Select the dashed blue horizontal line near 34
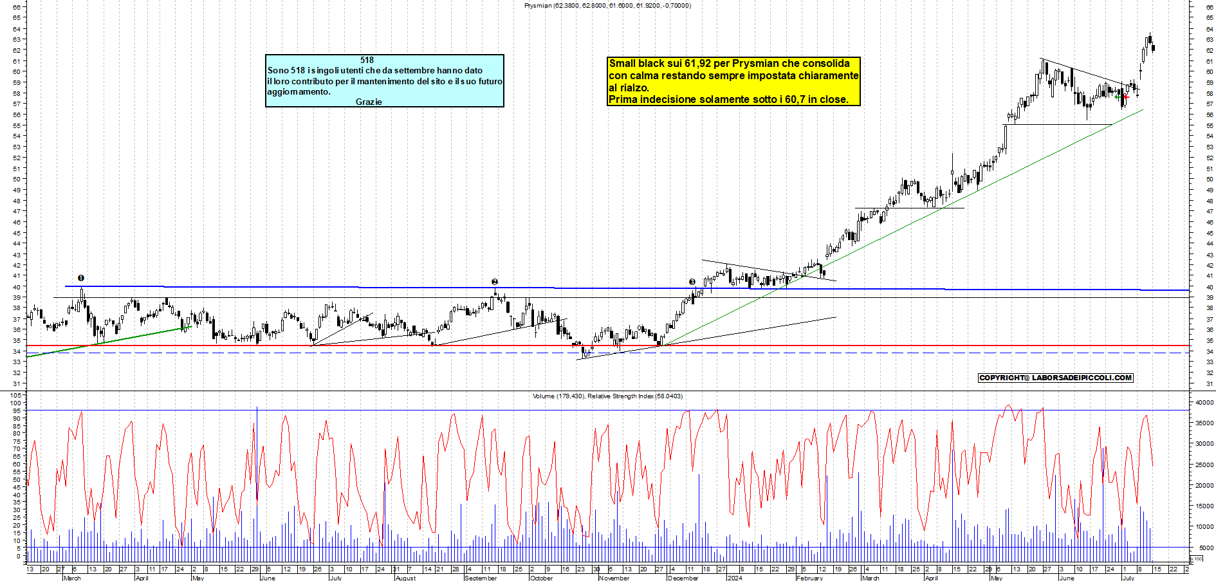 pos(607,353)
